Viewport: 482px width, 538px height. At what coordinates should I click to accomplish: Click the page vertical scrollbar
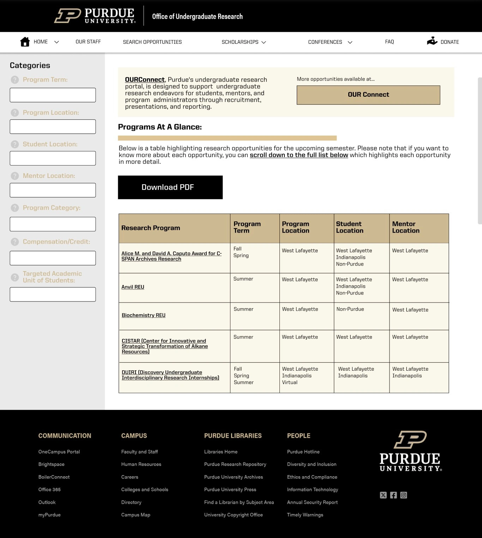tap(480, 151)
